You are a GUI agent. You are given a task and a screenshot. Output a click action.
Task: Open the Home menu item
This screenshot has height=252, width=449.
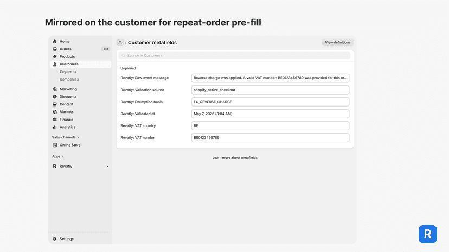pos(65,41)
